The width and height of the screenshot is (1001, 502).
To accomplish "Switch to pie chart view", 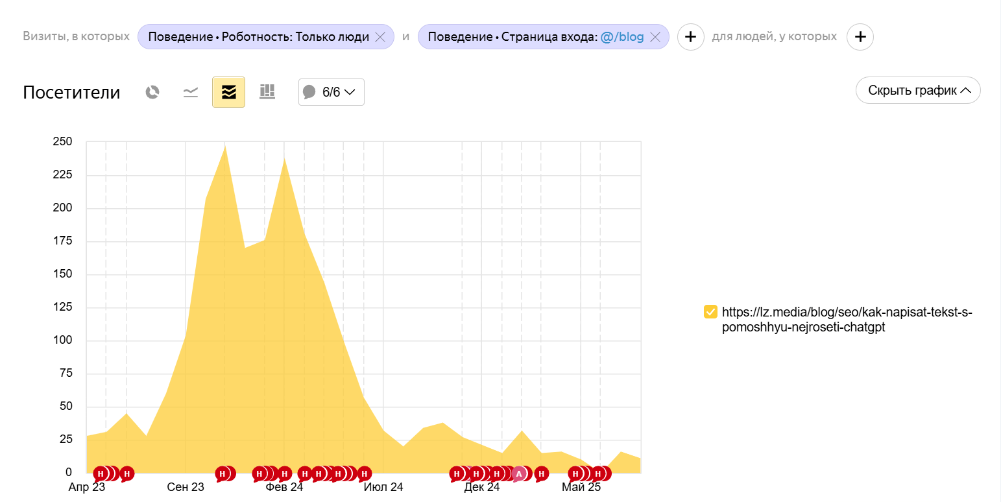I will pos(152,92).
